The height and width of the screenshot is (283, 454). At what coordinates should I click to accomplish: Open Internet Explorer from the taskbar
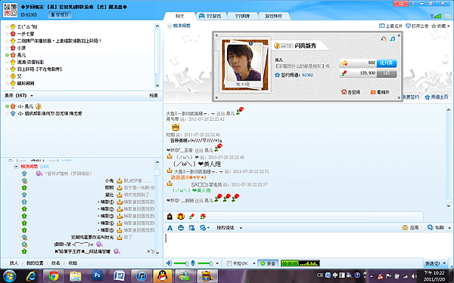tap(31, 276)
